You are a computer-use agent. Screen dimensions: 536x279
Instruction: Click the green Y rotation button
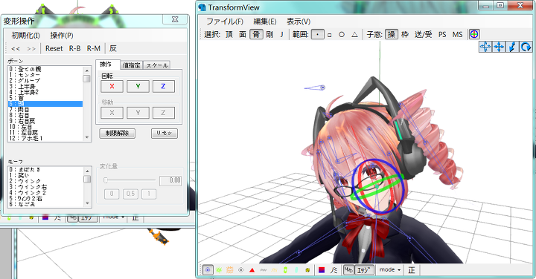click(x=138, y=87)
